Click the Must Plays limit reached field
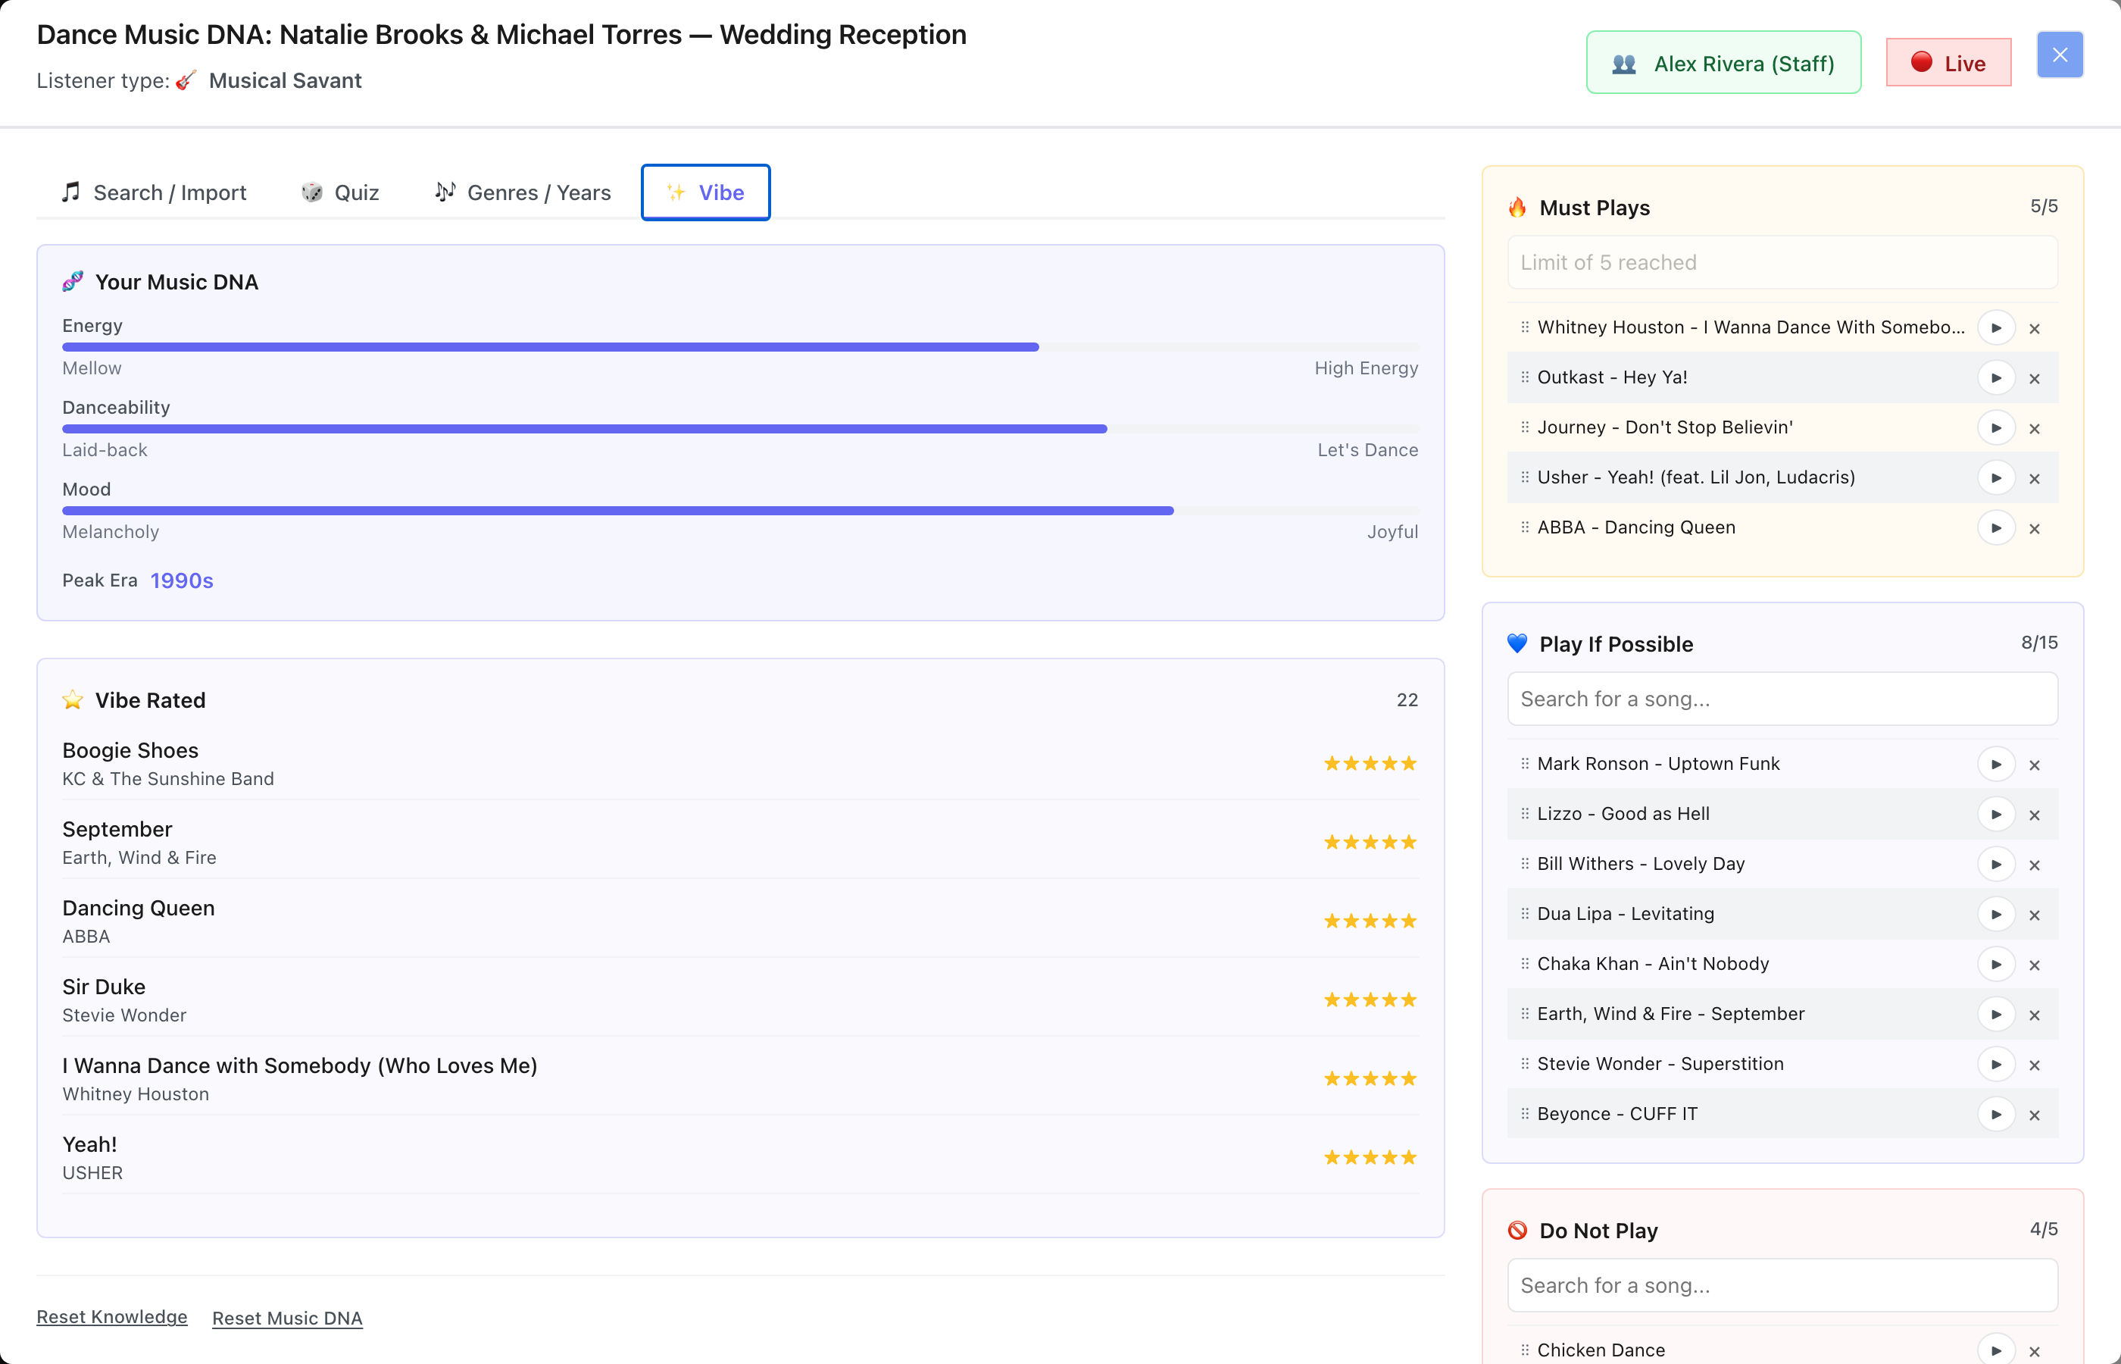The width and height of the screenshot is (2121, 1364). [x=1782, y=262]
